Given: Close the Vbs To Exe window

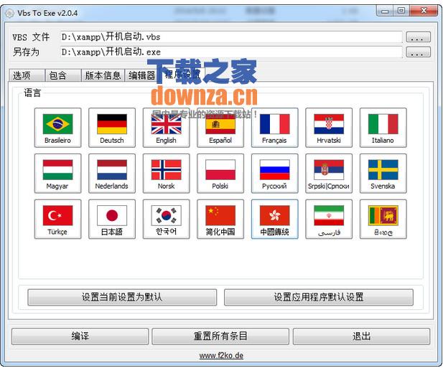Looking at the screenshot, I should [x=424, y=11].
